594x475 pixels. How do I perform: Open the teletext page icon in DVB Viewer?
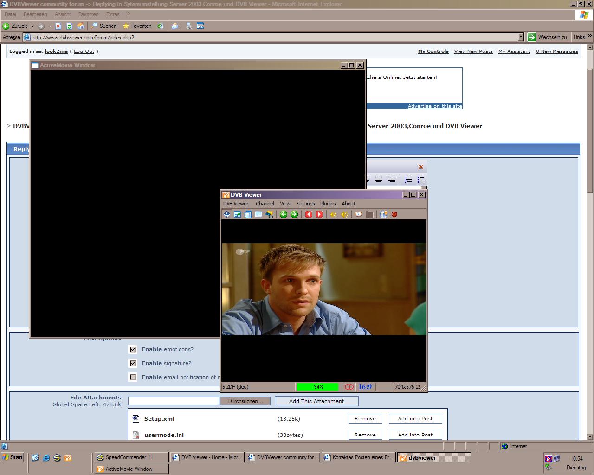(x=258, y=214)
